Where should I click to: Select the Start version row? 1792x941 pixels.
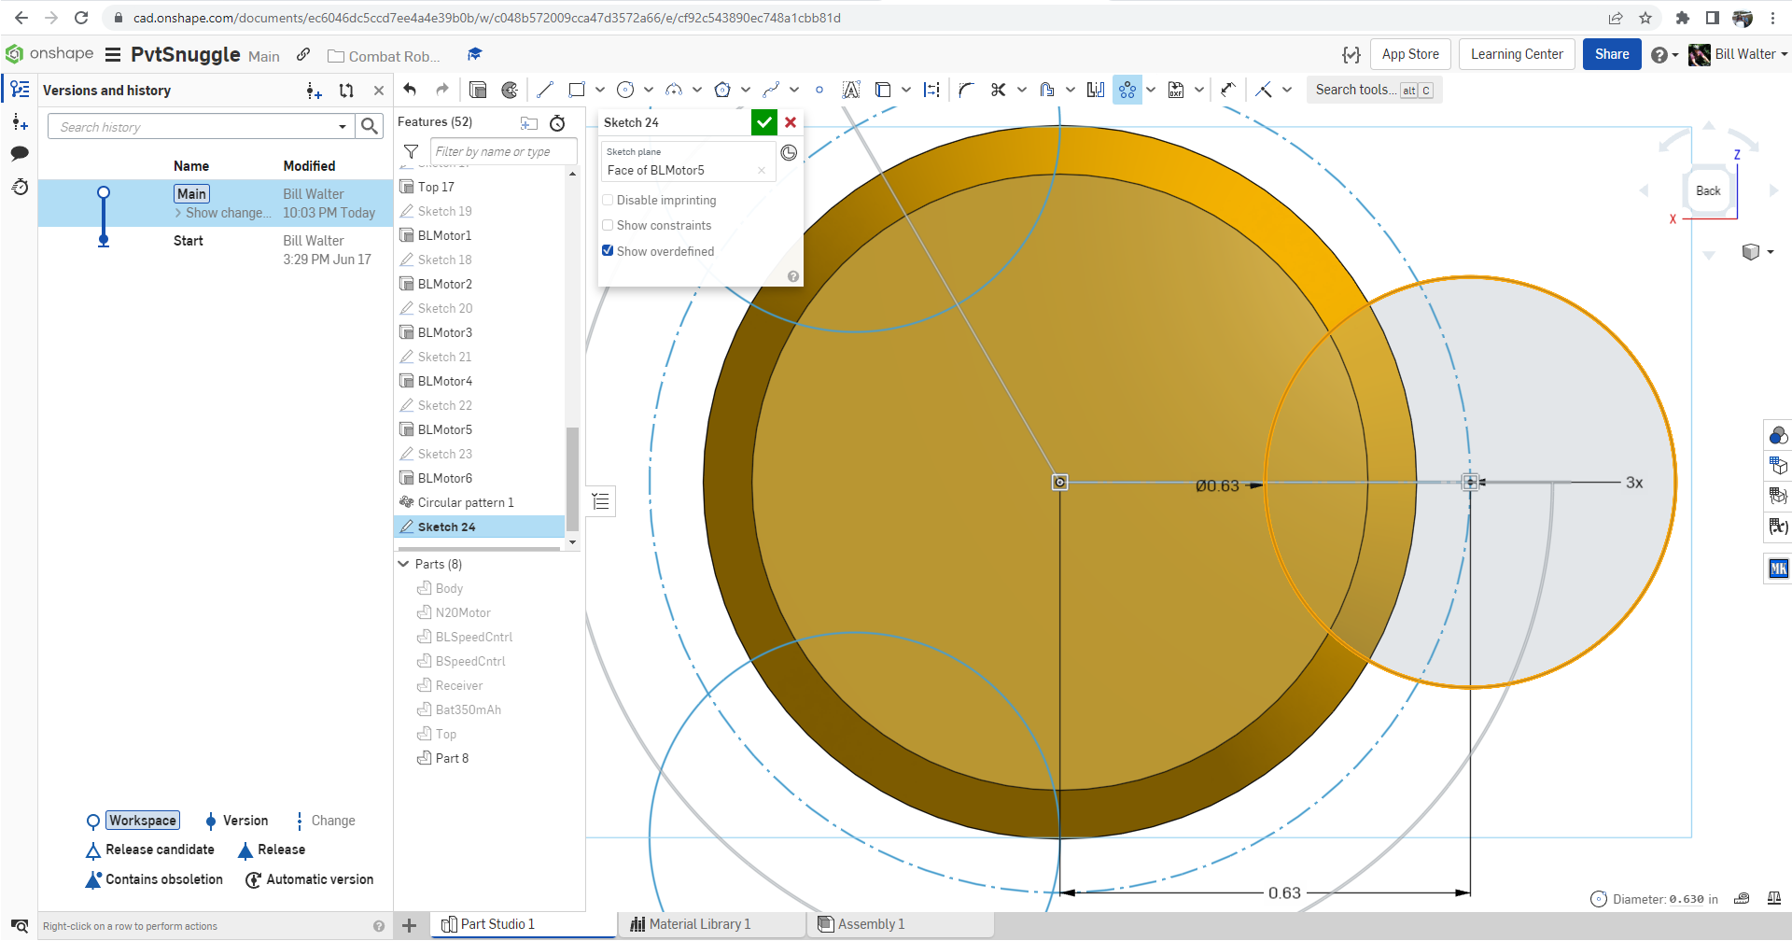click(x=215, y=250)
